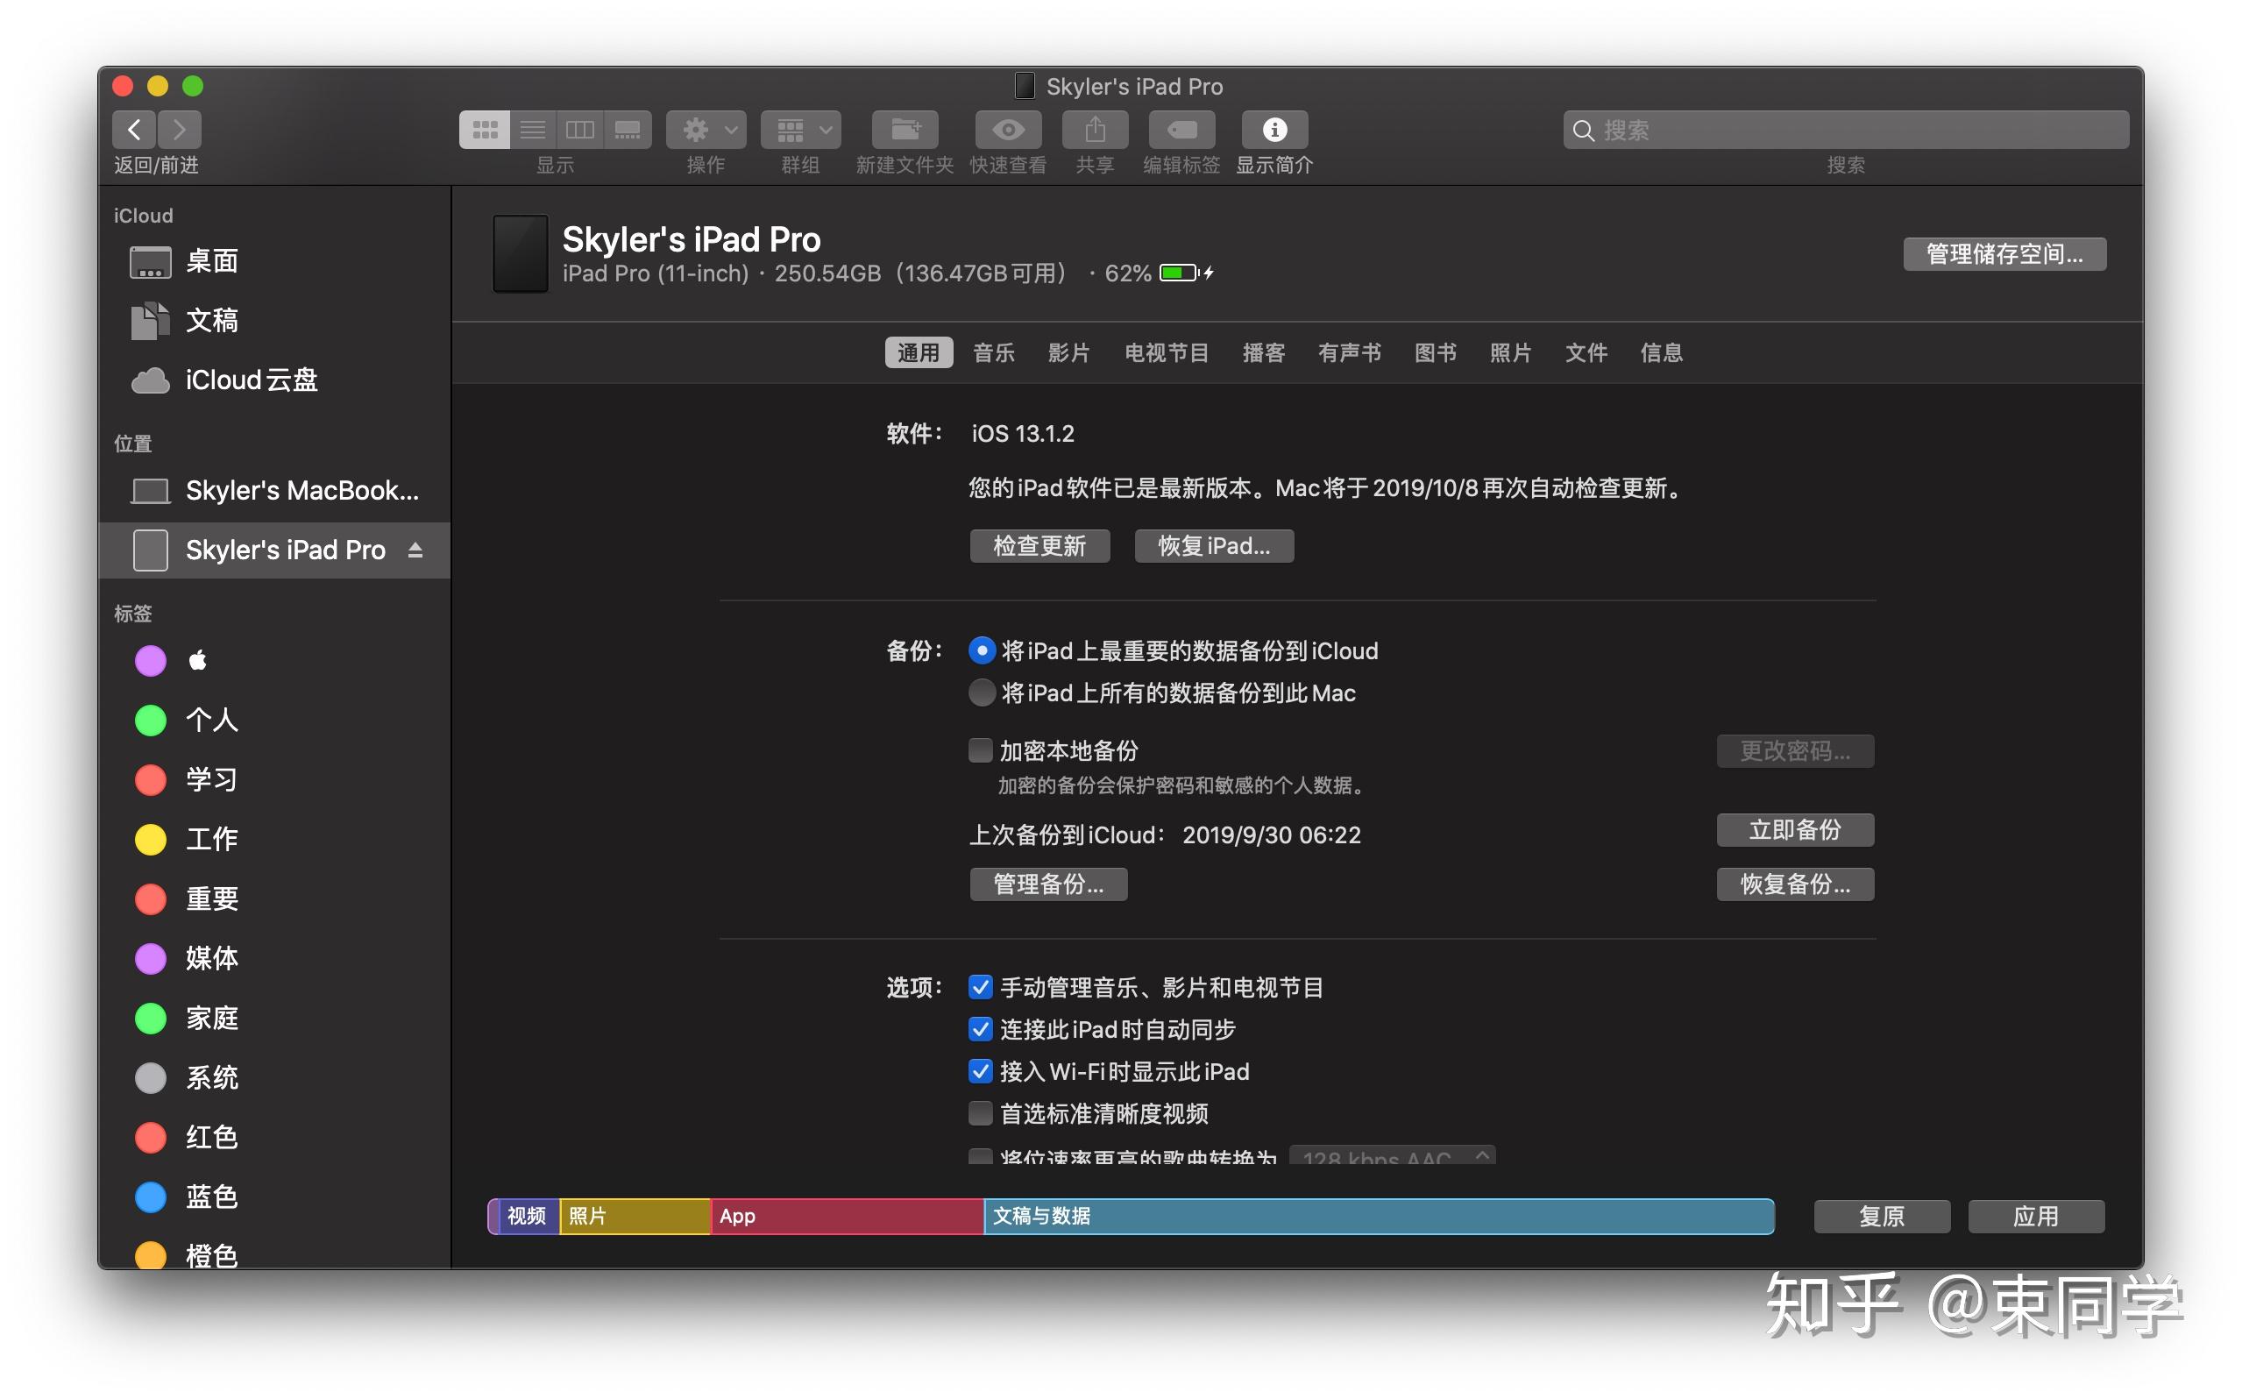The height and width of the screenshot is (1399, 2242).
Task: Switch to icon view mode
Action: point(485,130)
